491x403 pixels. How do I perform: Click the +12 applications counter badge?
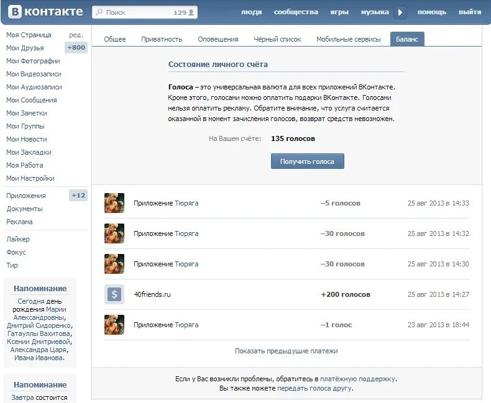coord(78,195)
